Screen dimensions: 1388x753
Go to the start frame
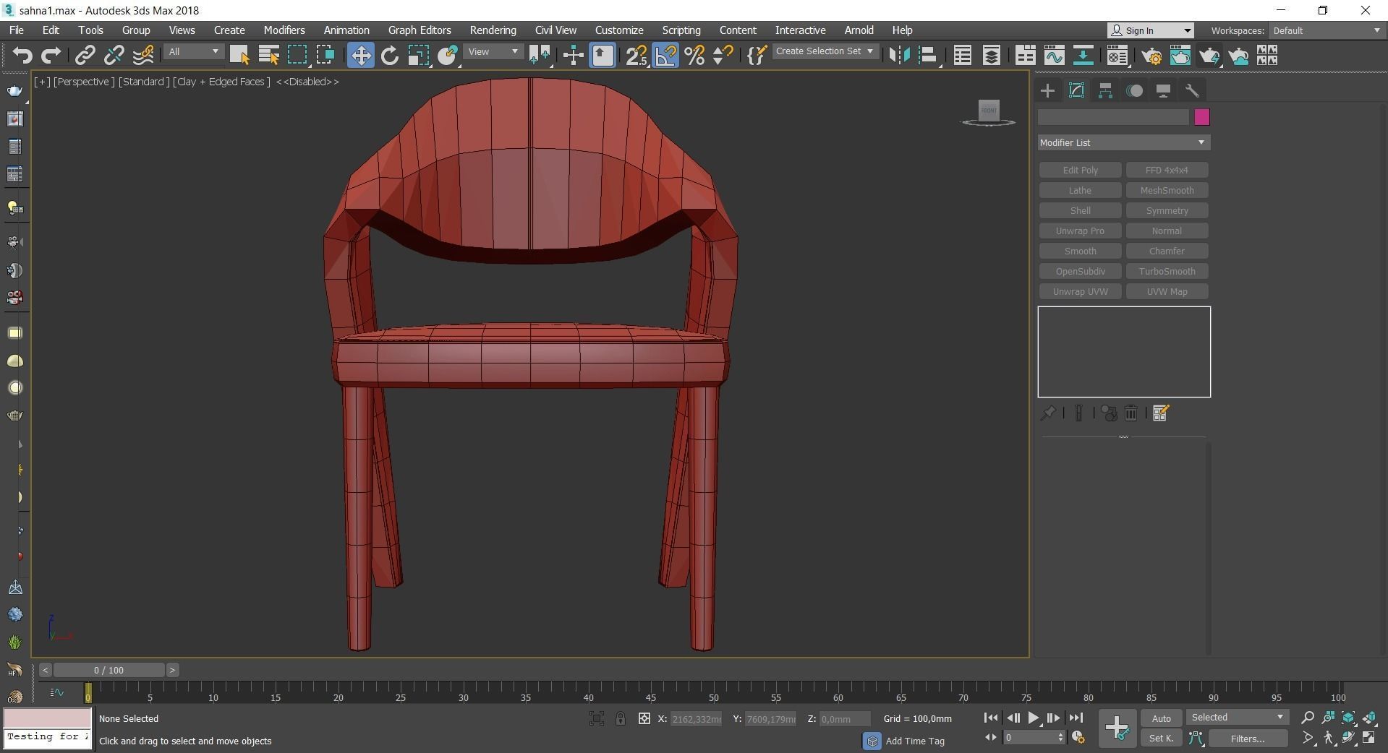click(x=991, y=718)
